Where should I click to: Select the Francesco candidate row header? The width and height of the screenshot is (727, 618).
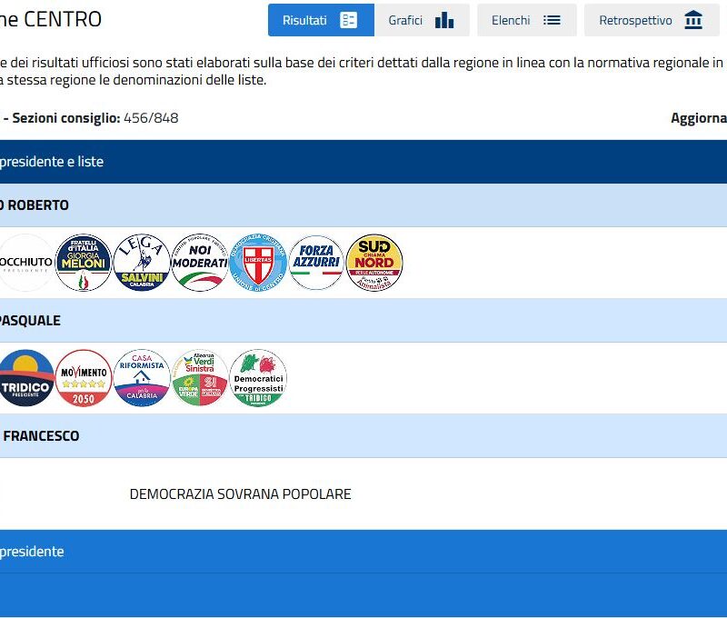pos(41,436)
